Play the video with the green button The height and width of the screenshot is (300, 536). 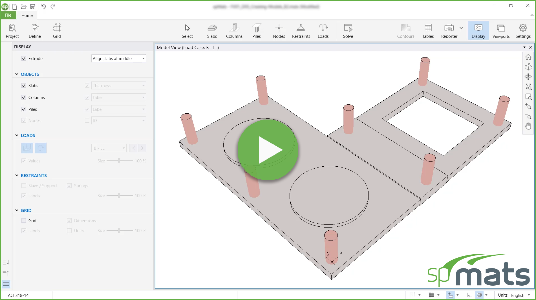pos(268,150)
